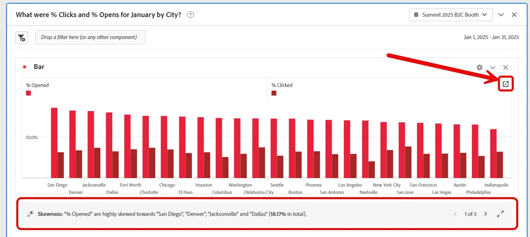Image resolution: width=530 pixels, height=237 pixels.
Task: Select the panel title text
Action: coord(98,15)
